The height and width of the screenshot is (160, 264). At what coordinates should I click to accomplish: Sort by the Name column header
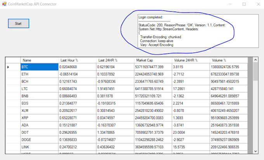pyautogui.click(x=39, y=60)
